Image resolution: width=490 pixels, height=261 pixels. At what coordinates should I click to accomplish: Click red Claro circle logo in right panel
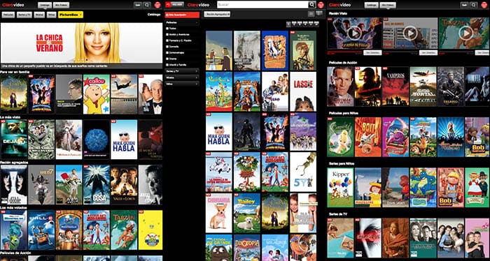[484, 5]
